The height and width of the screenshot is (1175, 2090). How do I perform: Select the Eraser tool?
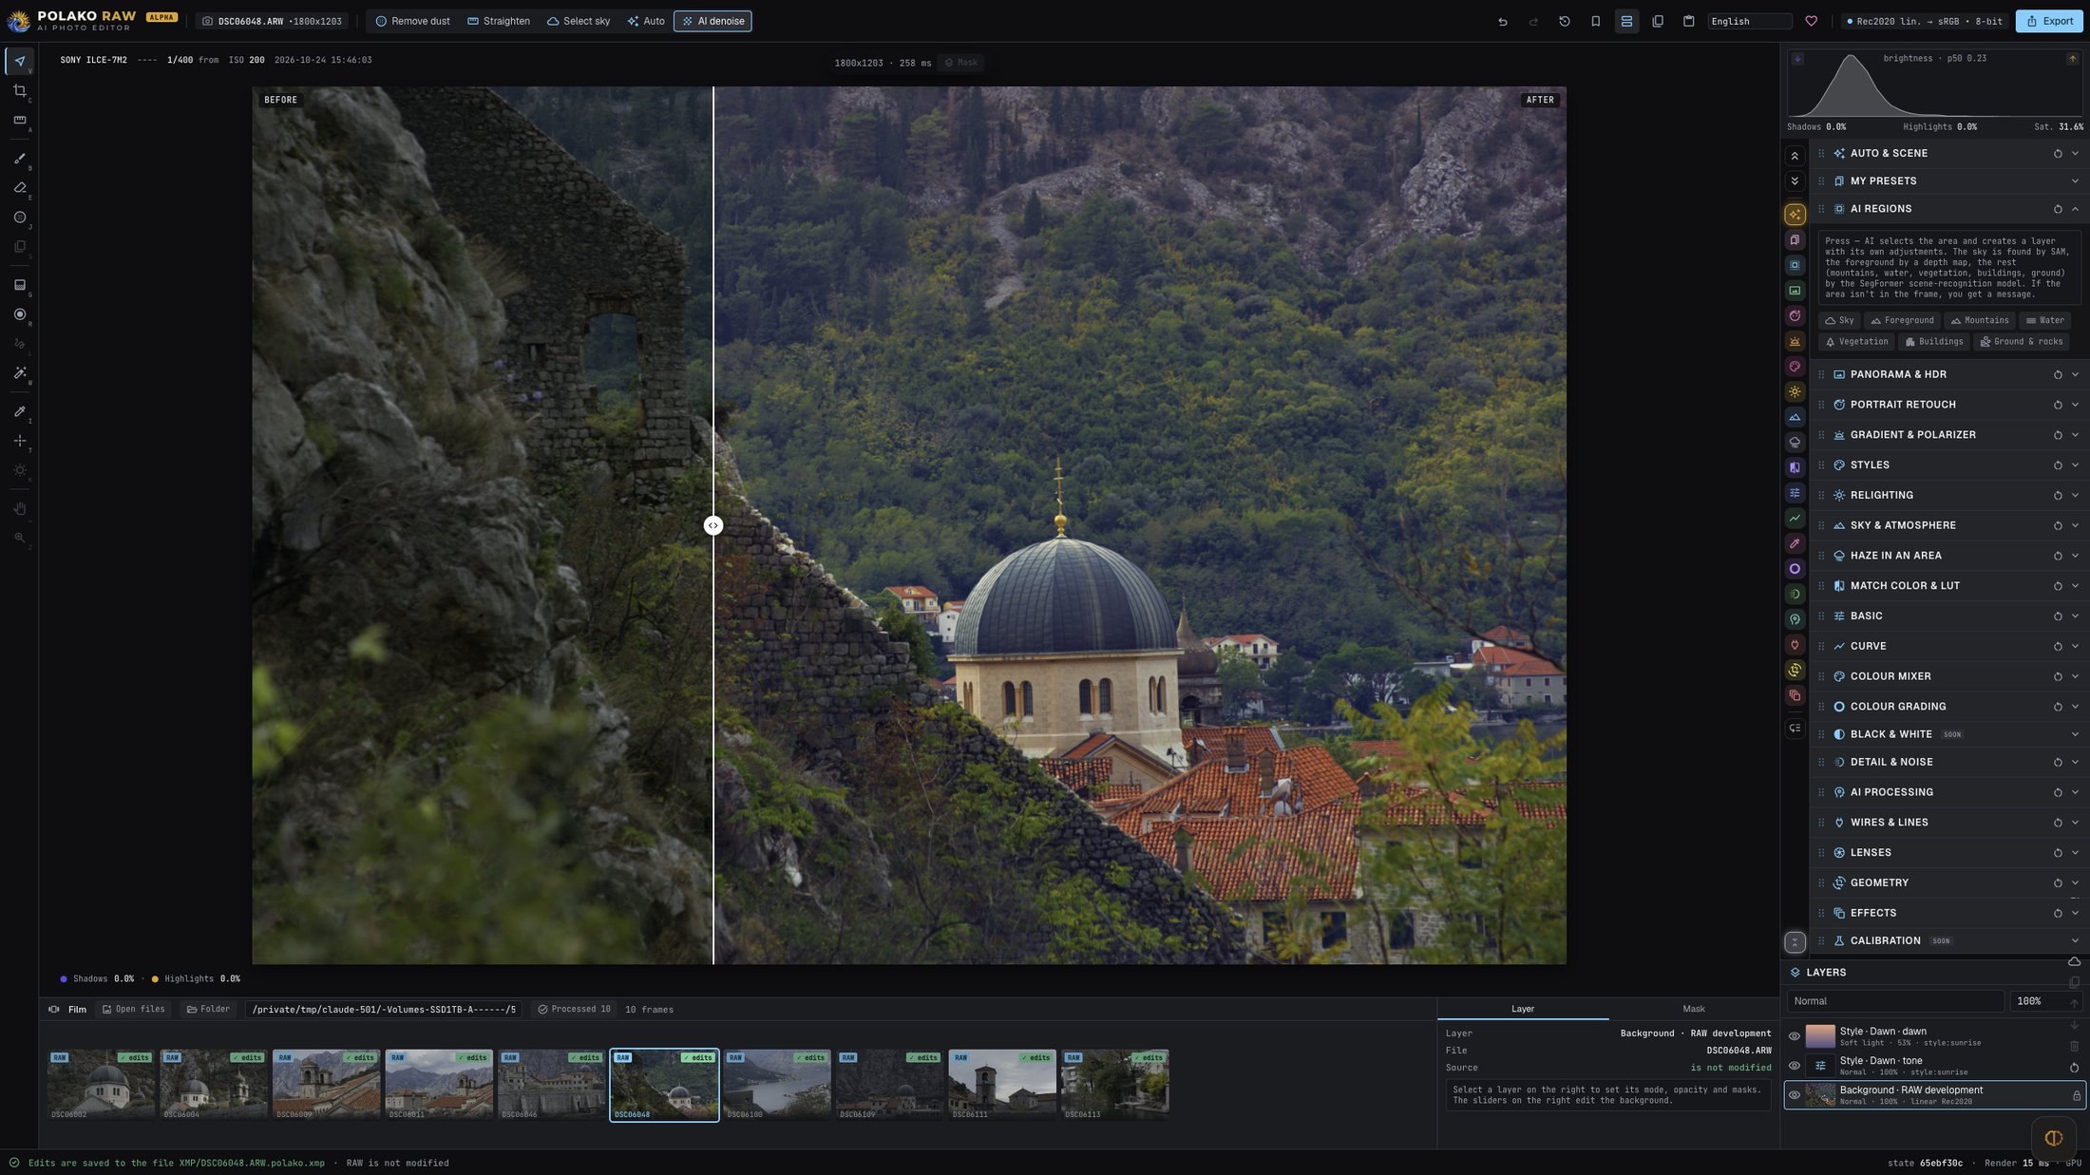(19, 188)
